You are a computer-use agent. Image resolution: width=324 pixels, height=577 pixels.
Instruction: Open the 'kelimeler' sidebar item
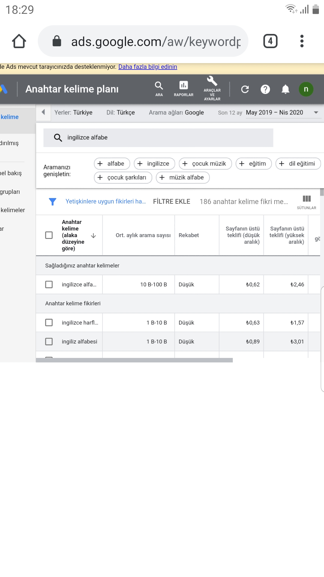click(x=13, y=210)
